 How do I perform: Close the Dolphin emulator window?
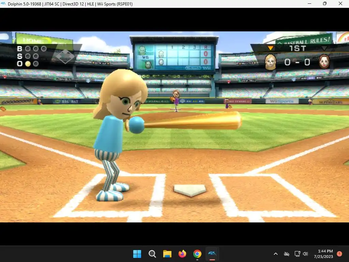click(340, 3)
